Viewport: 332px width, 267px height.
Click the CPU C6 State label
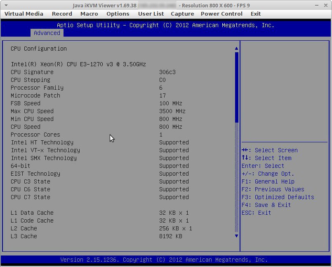(31, 189)
